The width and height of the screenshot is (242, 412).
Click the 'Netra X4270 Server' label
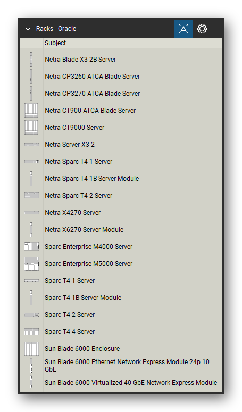point(73,213)
